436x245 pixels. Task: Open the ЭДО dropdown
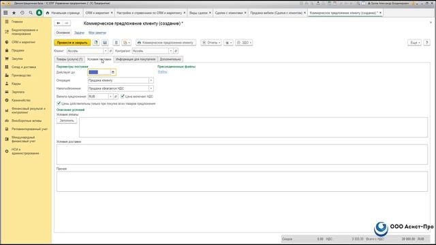click(244, 42)
